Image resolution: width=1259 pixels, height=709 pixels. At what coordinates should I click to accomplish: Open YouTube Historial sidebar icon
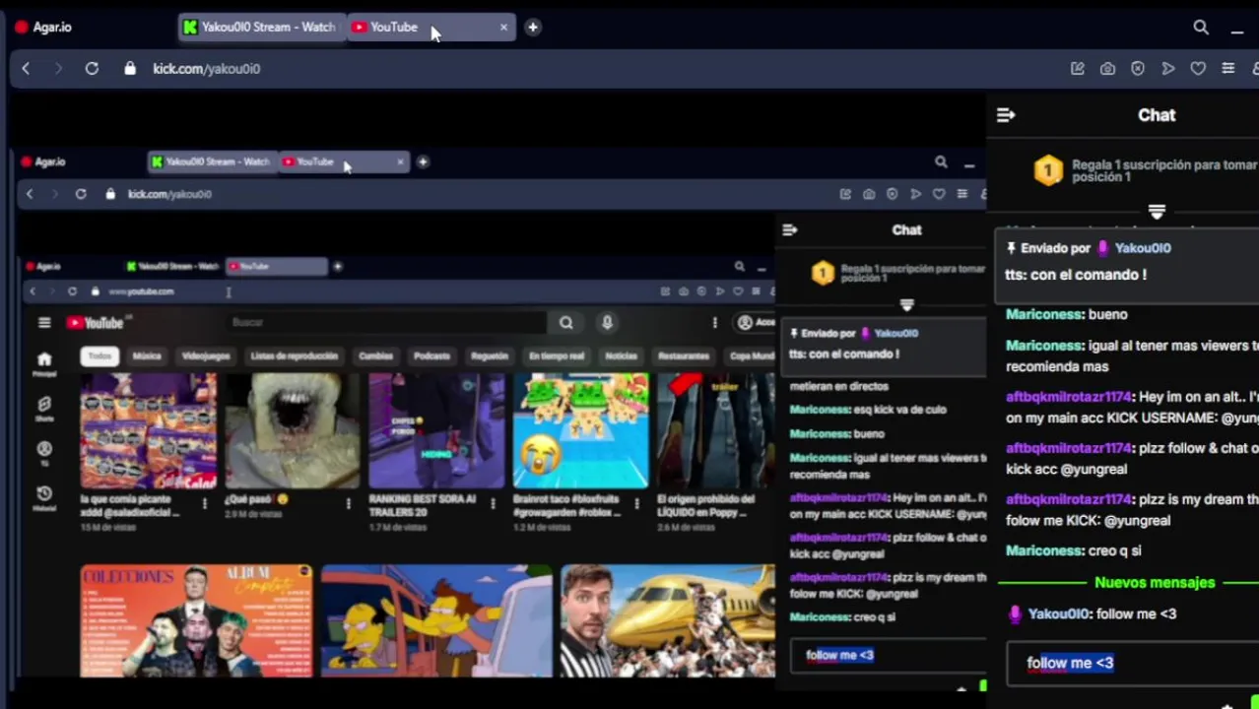pyautogui.click(x=43, y=498)
